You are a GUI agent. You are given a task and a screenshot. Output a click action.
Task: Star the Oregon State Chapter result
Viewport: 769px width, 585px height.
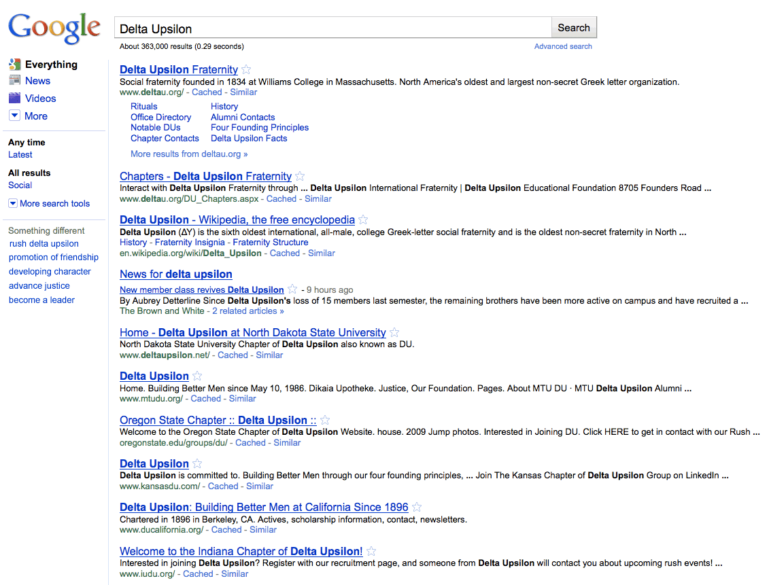point(325,421)
